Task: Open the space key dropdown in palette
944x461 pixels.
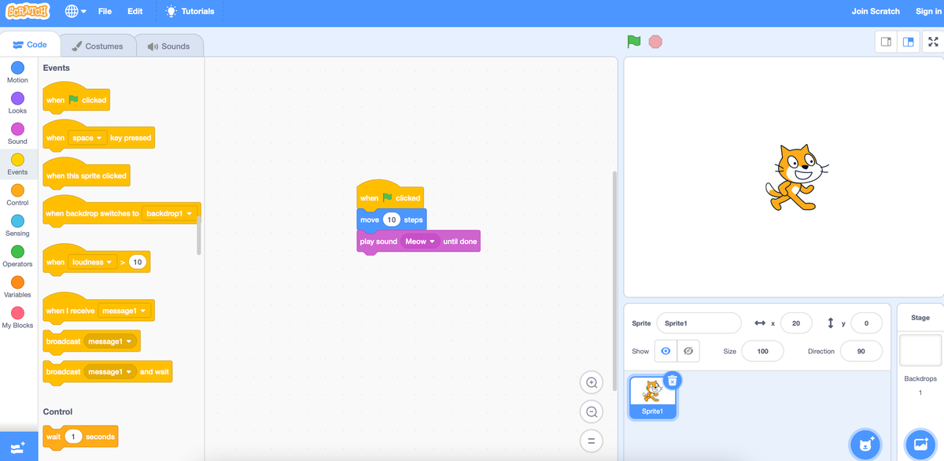Action: [87, 138]
